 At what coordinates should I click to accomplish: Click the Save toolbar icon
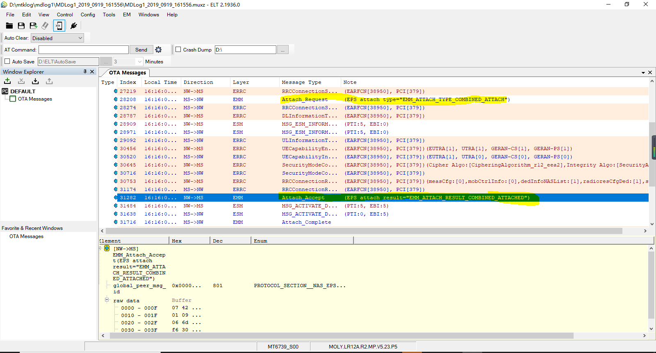tap(21, 26)
